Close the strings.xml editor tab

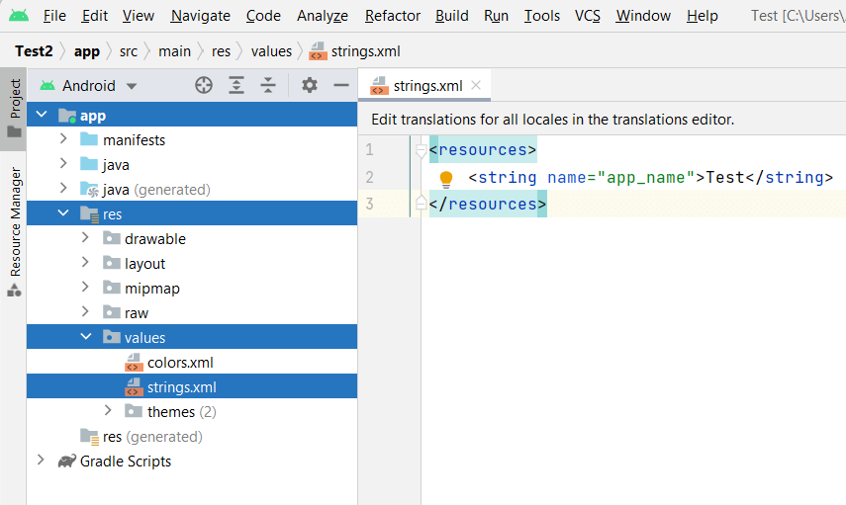click(x=476, y=85)
